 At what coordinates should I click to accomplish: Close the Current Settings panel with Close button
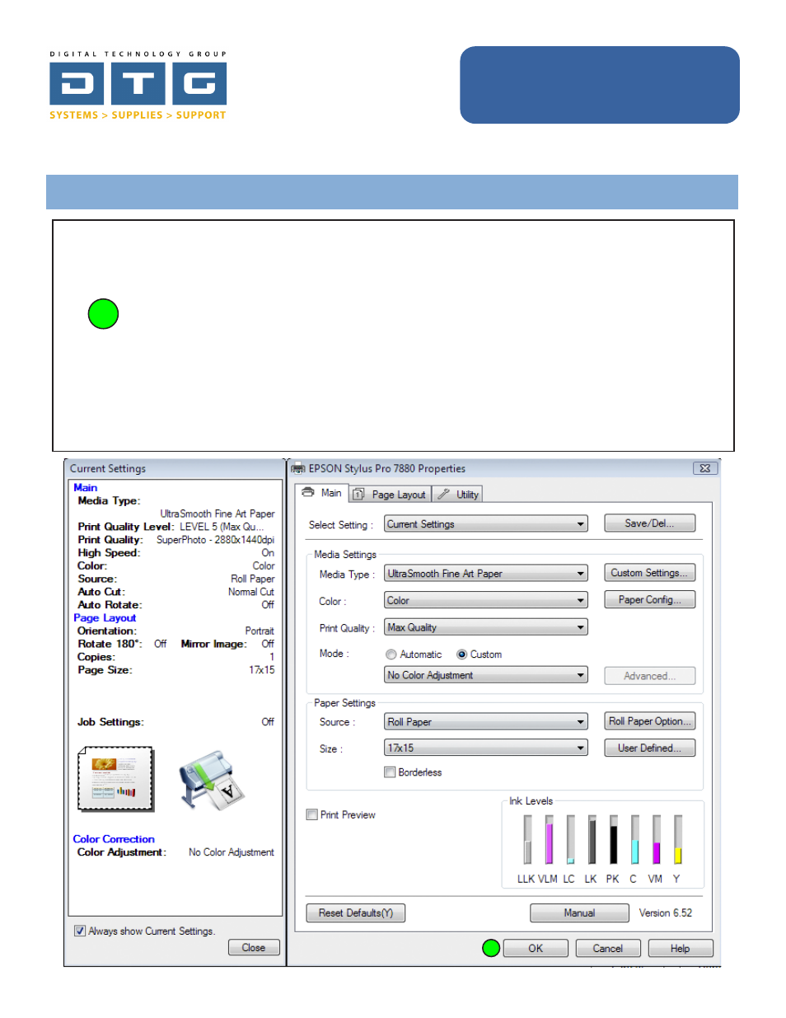(x=254, y=948)
